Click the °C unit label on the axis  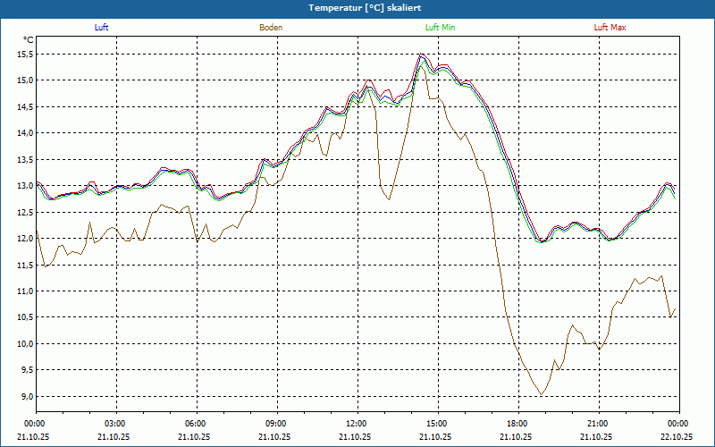point(29,40)
